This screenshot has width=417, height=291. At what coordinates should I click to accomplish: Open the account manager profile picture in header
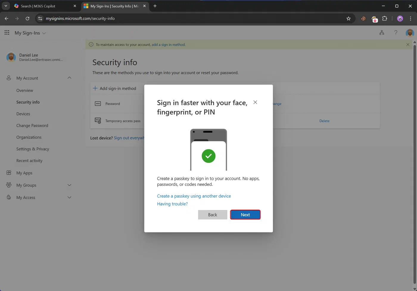[410, 33]
